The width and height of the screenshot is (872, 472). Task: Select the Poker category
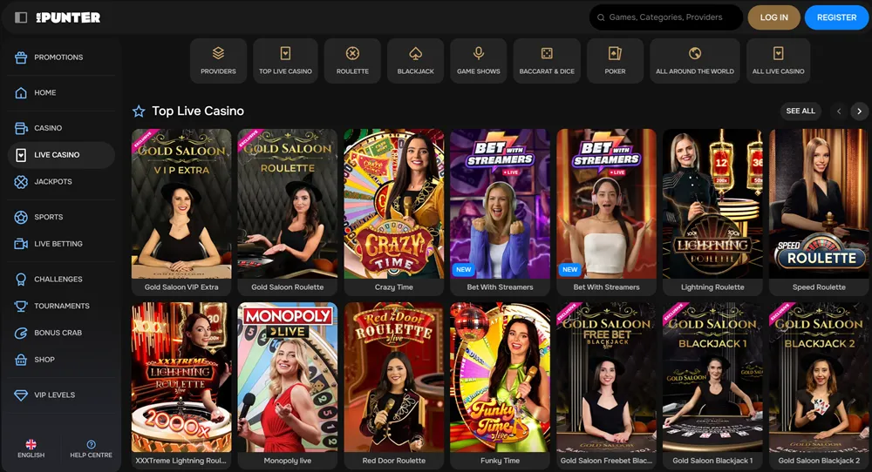(615, 61)
